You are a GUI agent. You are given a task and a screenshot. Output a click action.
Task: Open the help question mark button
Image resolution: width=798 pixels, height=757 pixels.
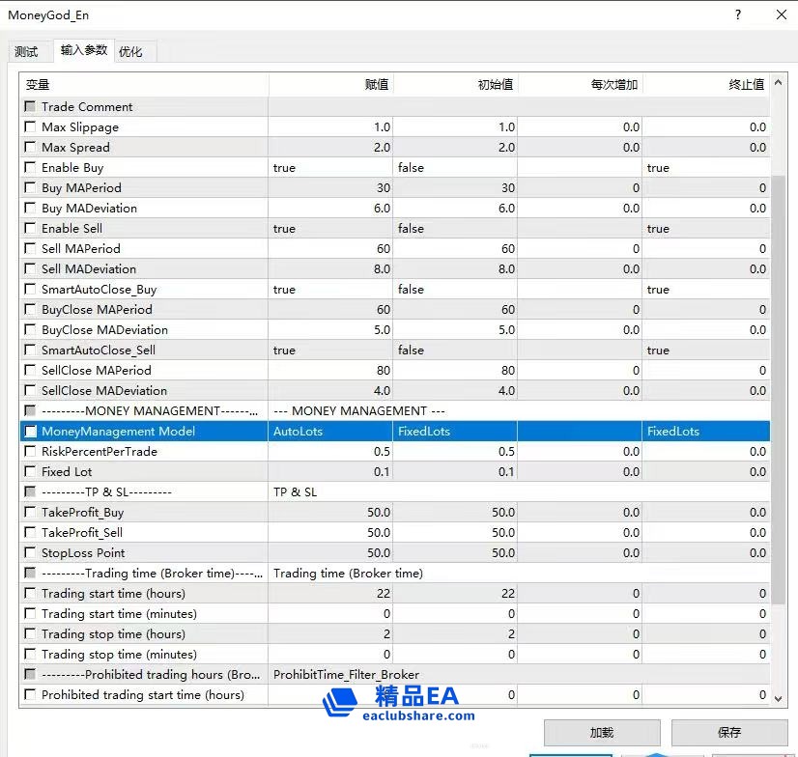[738, 14]
